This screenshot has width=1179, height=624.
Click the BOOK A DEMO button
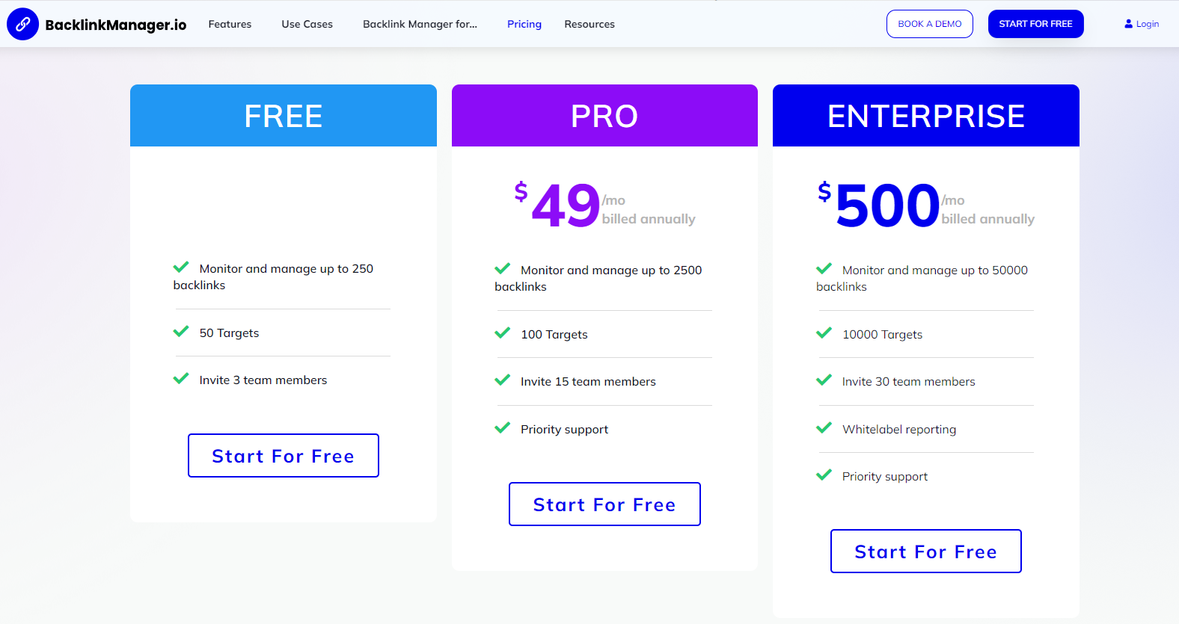point(930,24)
